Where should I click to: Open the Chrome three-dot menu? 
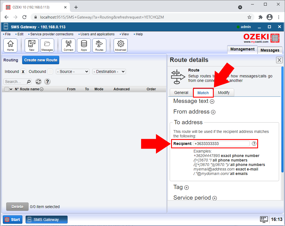tap(279, 17)
